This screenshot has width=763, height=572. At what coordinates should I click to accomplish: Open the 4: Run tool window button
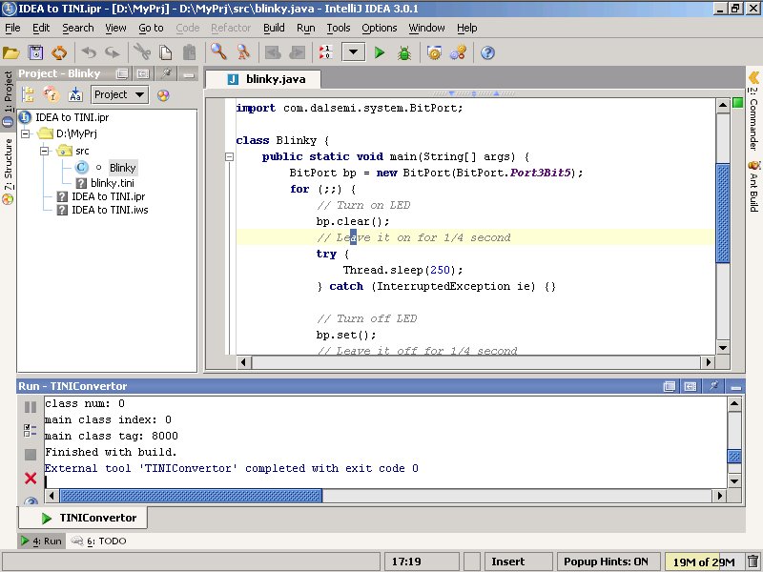41,541
